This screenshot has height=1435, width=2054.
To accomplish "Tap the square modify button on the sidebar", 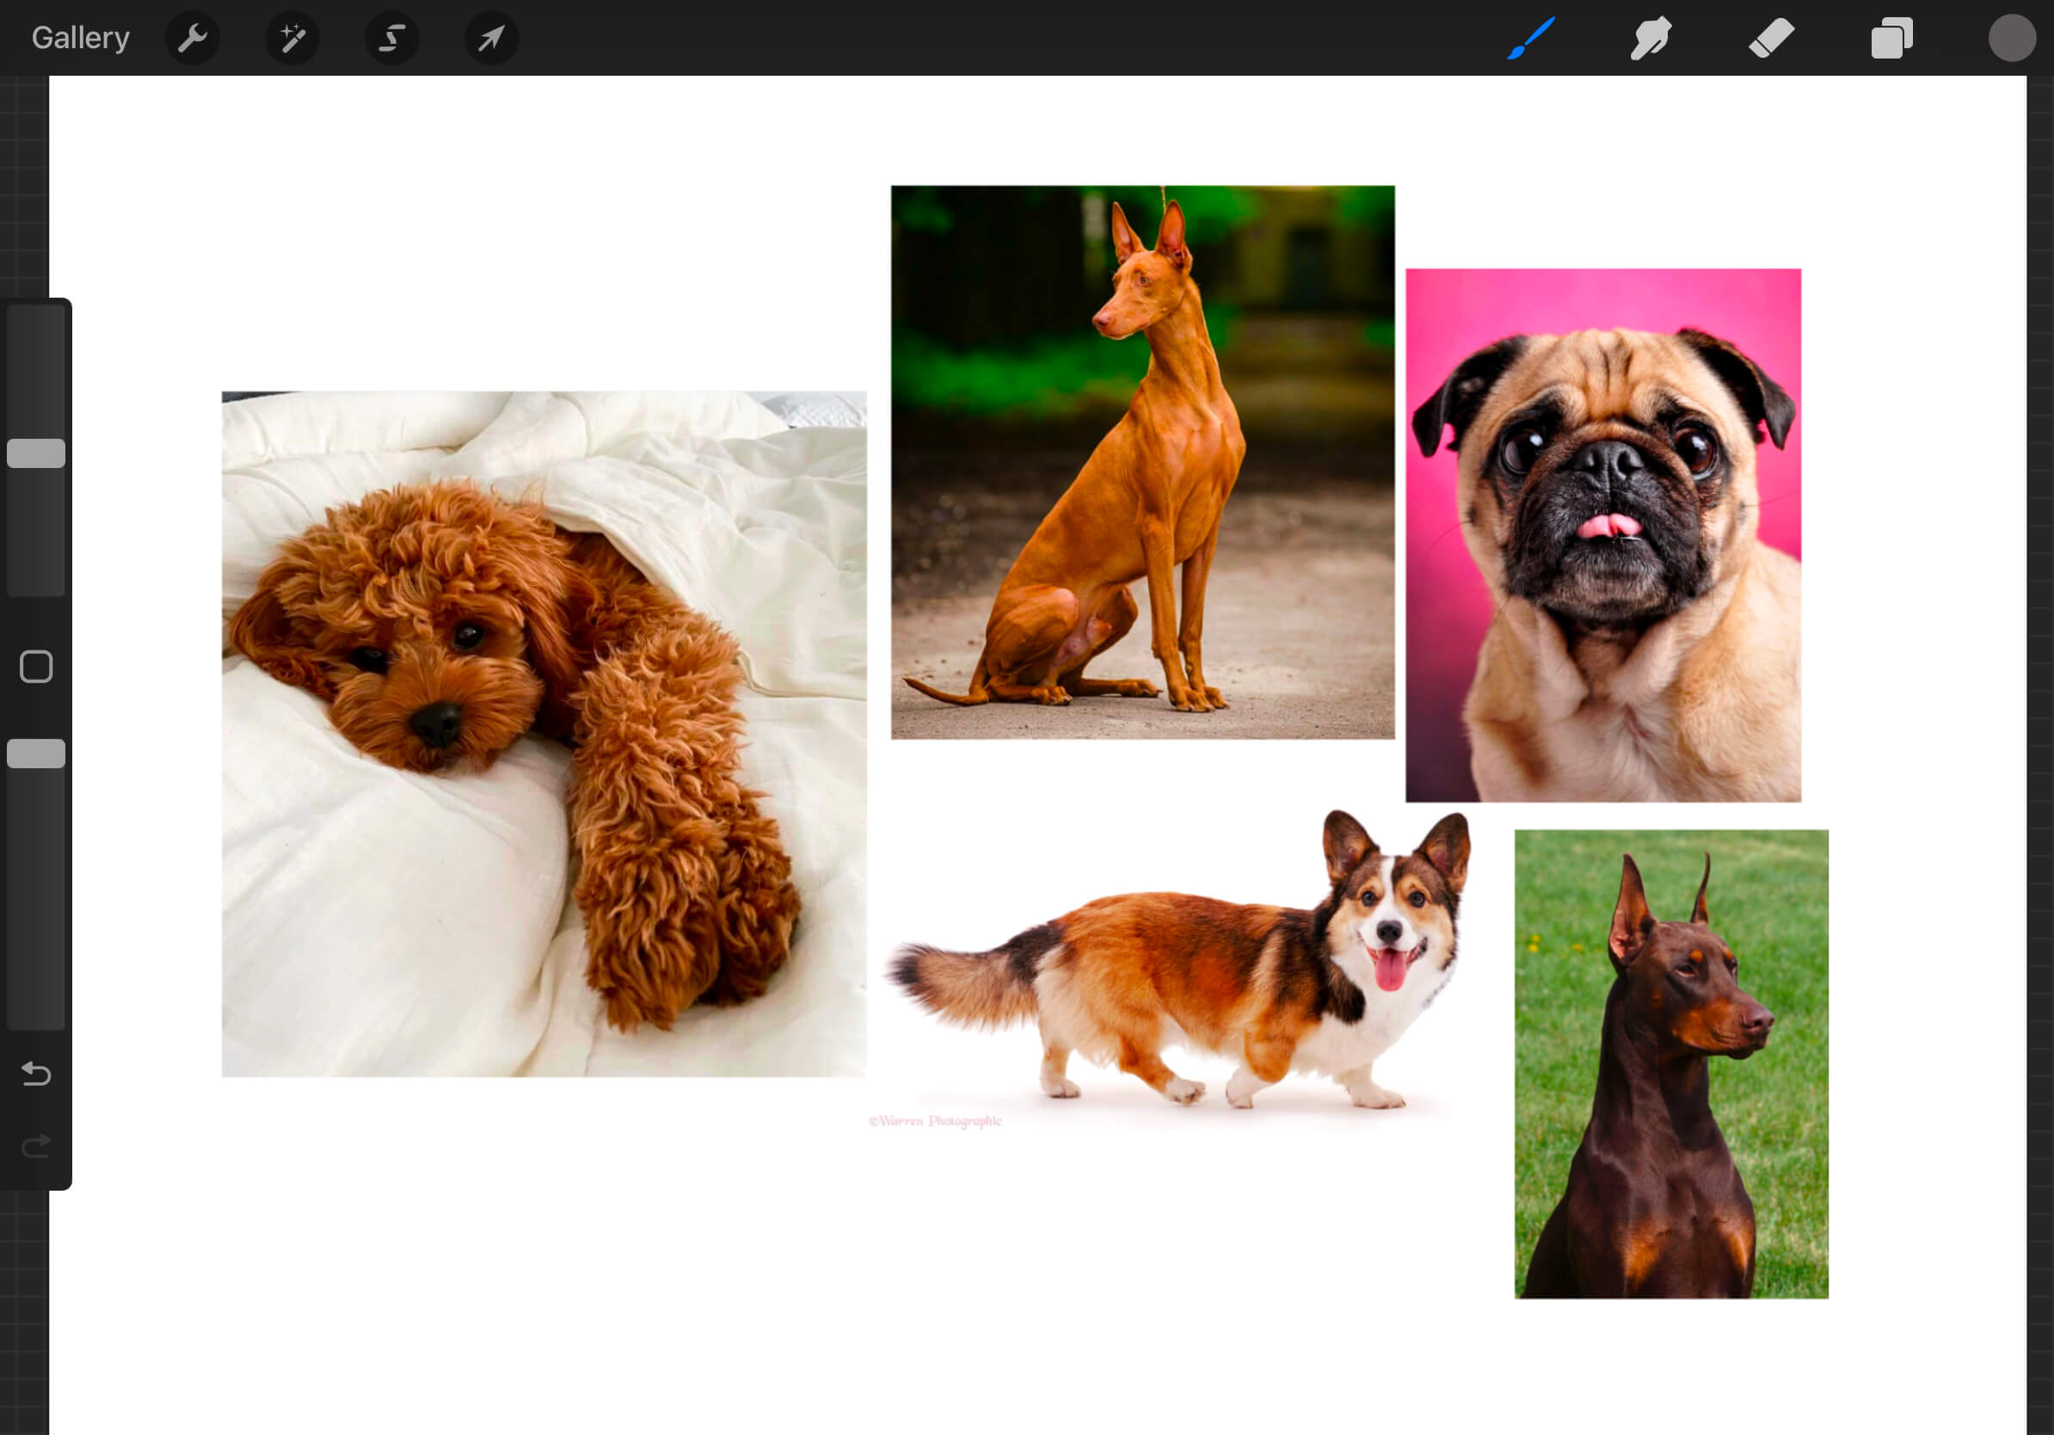I will pos(37,666).
